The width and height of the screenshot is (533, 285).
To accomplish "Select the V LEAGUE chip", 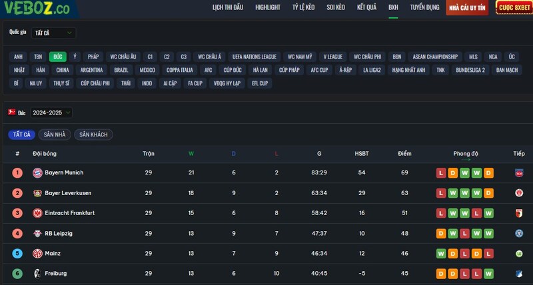I will [332, 57].
